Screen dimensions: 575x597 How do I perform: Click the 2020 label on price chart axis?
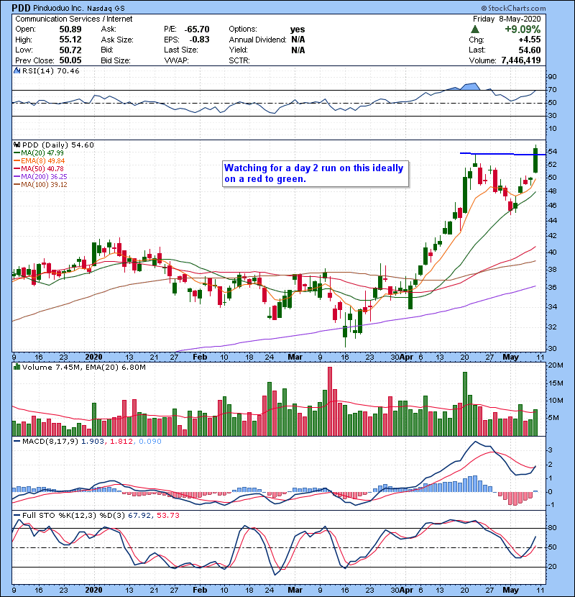click(x=93, y=357)
